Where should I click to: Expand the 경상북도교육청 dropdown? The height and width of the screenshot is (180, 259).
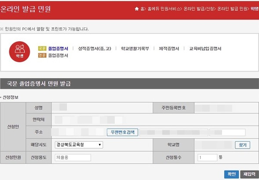tap(79, 145)
